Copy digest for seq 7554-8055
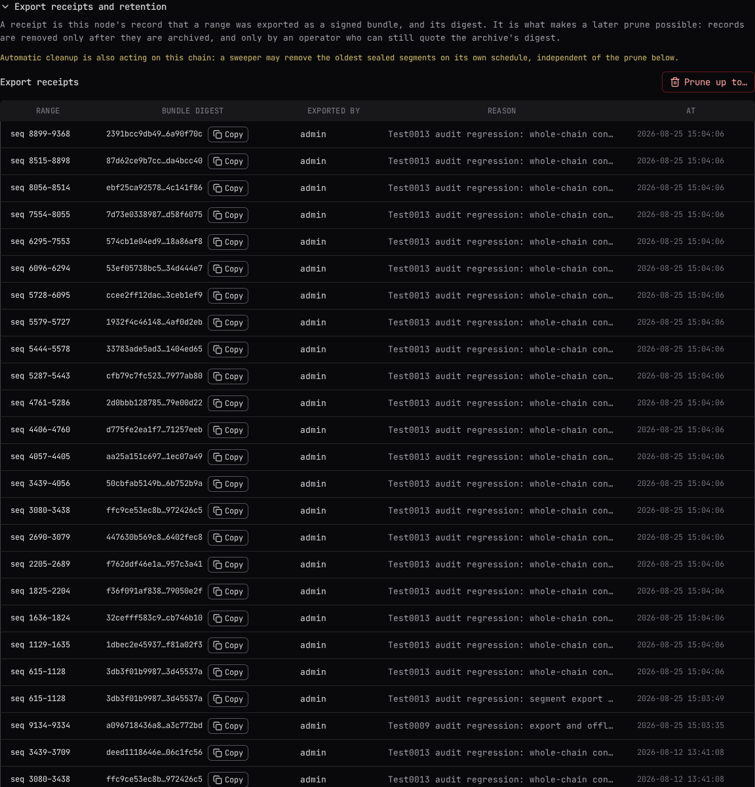 coord(228,215)
